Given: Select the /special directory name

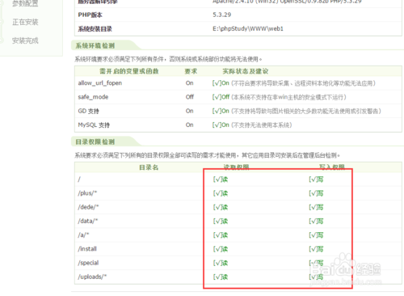Looking at the screenshot, I should 88,263.
